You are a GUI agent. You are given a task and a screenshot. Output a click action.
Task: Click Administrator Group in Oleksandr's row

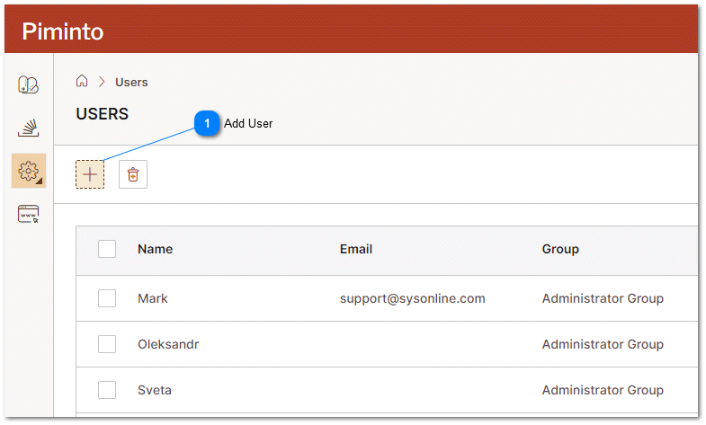603,345
